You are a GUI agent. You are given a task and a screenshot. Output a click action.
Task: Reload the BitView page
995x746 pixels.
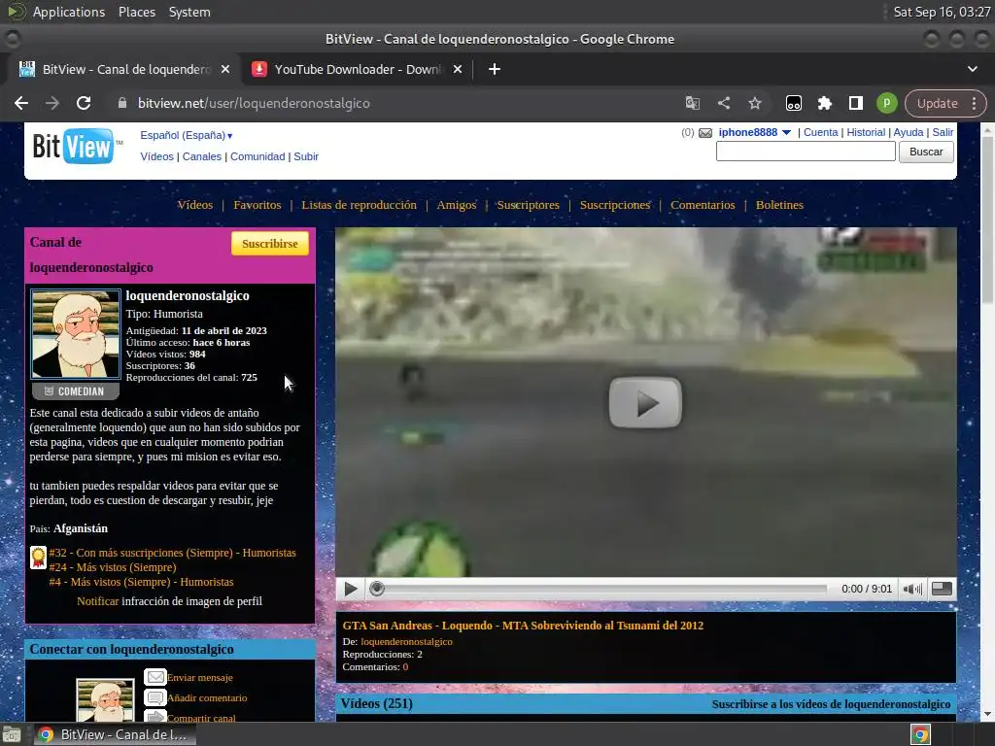[84, 103]
